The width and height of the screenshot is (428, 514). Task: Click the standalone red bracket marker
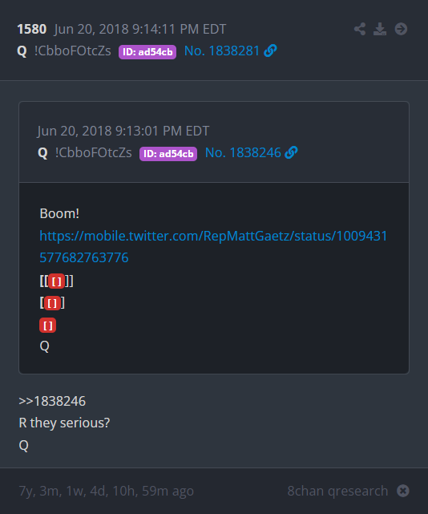tap(48, 326)
